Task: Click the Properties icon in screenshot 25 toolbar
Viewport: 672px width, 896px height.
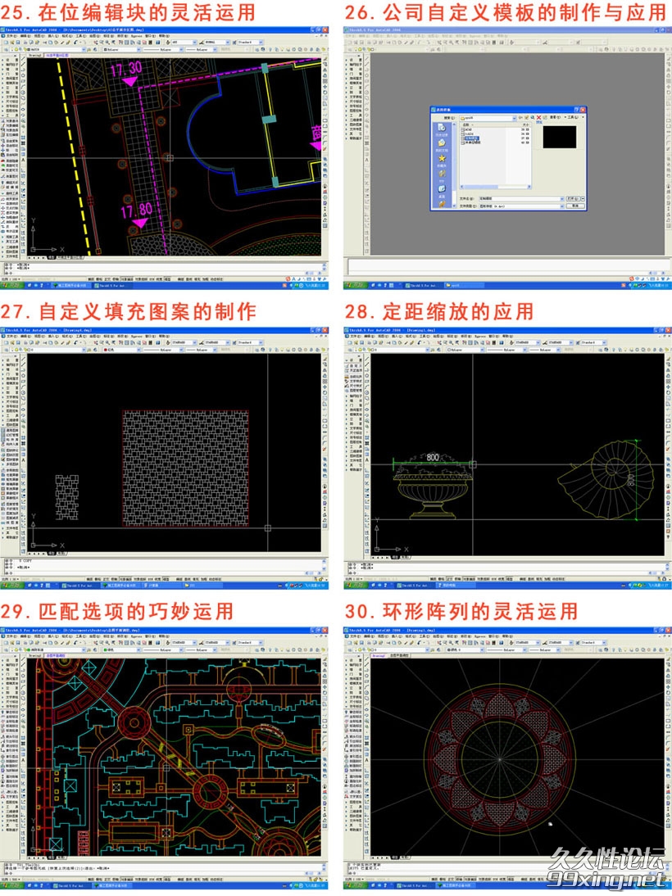Action: (120, 43)
